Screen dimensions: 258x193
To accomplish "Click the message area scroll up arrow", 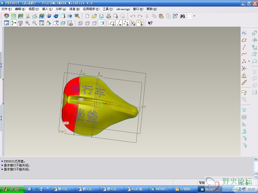I will 256,159.
